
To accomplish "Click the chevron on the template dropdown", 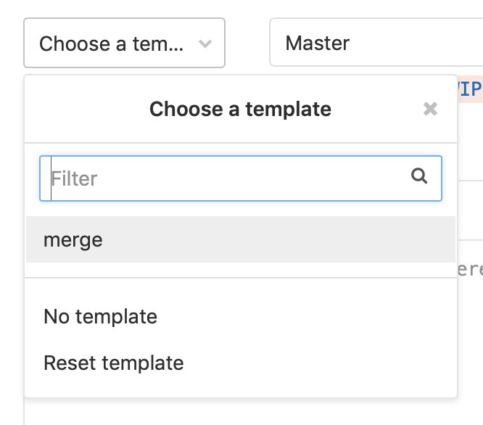I will tap(205, 44).
